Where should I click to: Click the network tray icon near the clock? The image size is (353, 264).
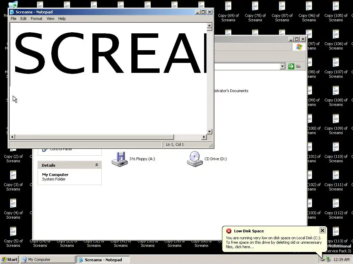pyautogui.click(x=328, y=260)
